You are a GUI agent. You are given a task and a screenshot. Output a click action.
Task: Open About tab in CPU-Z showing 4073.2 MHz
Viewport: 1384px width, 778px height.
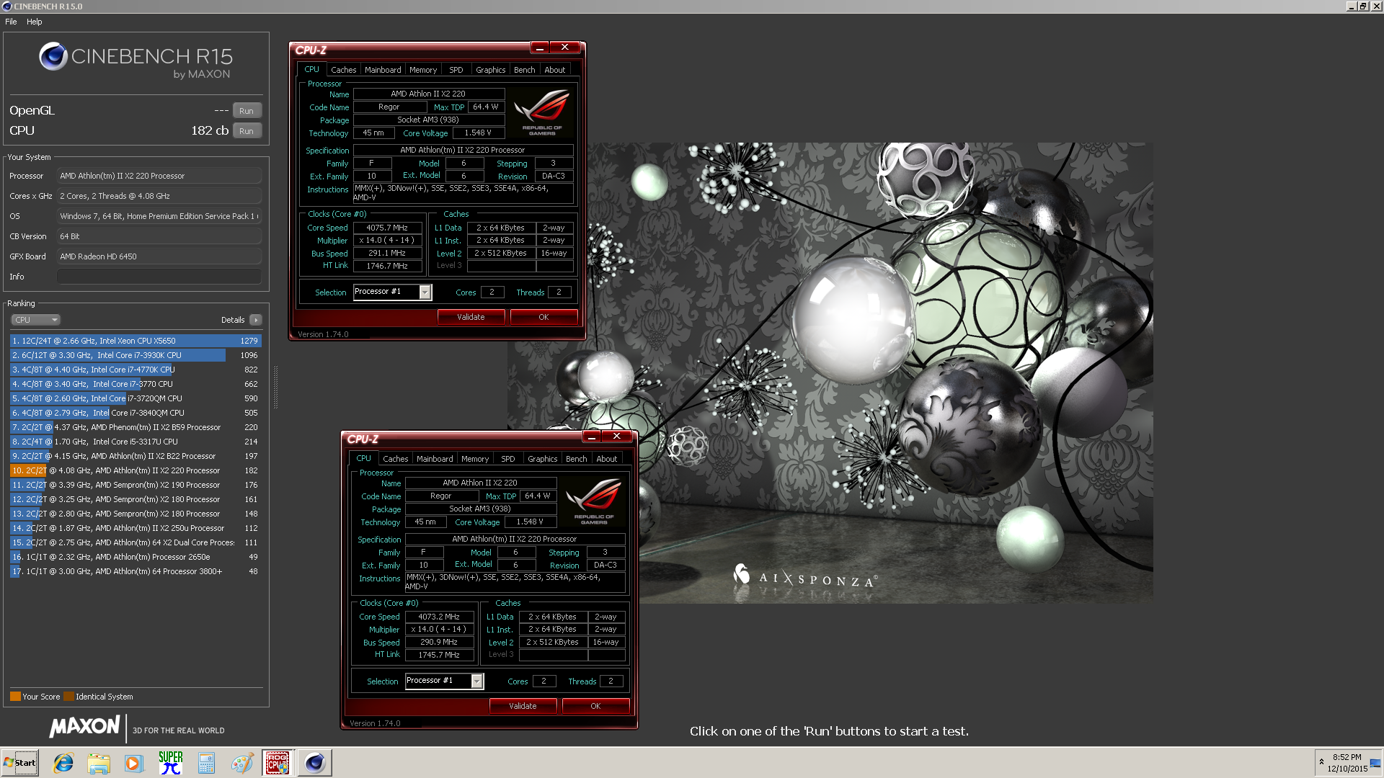(x=607, y=459)
